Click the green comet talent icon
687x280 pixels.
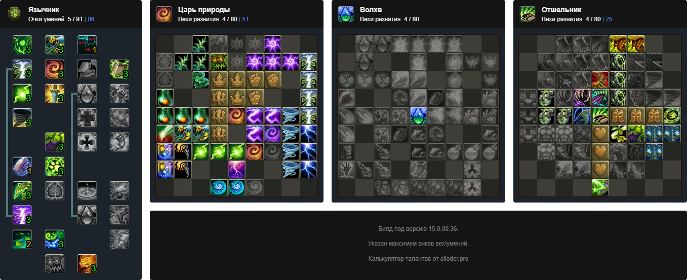click(x=165, y=134)
